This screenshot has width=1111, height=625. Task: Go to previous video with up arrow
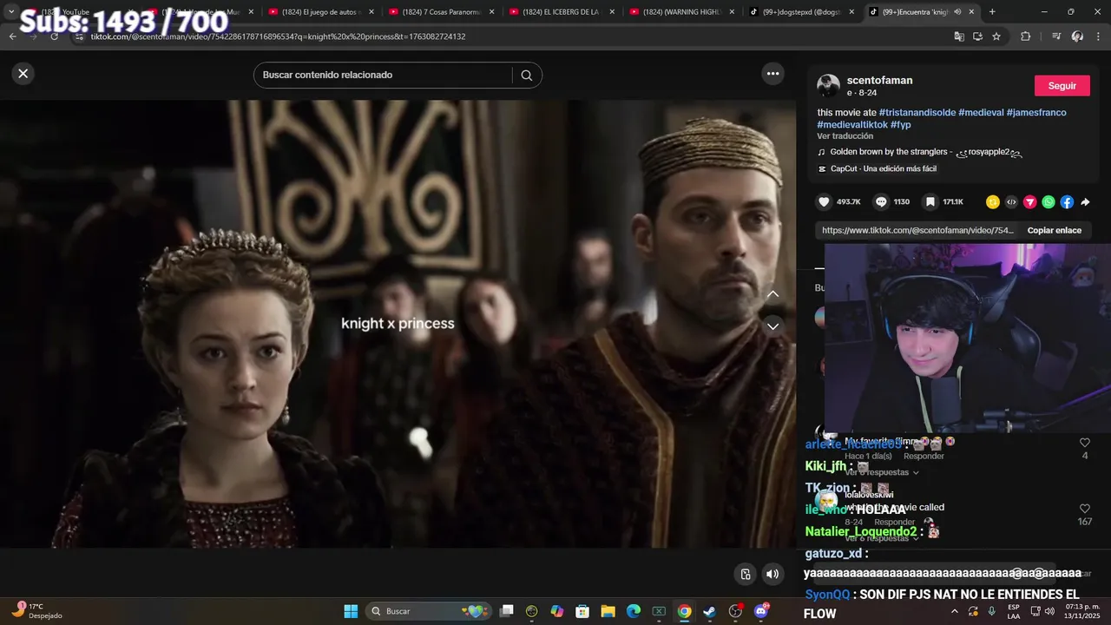772,294
